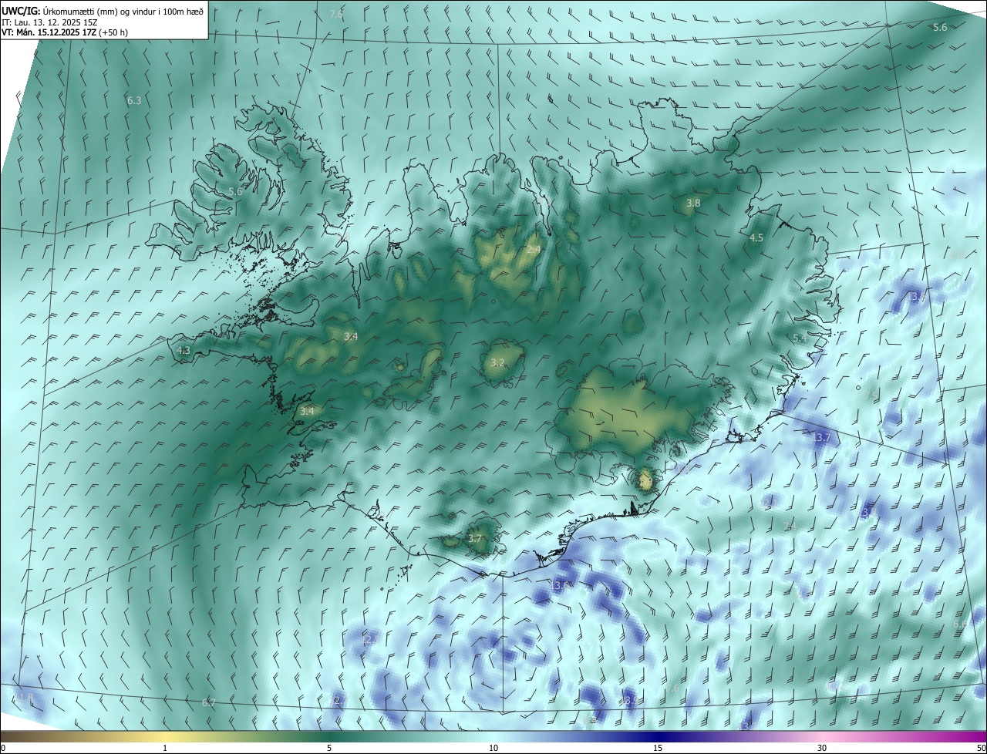987x754 pixels.
Task: Click the "2.4" value label on yellow northern highlands
Action: (x=534, y=249)
